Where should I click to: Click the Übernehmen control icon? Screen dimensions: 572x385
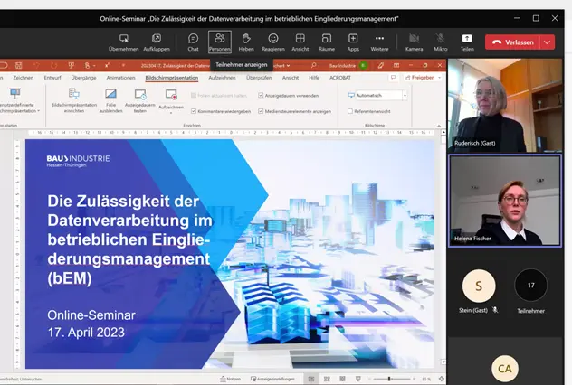tap(124, 39)
